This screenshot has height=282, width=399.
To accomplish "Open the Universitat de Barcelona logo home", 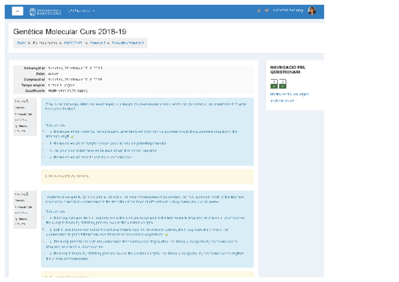I will [46, 12].
